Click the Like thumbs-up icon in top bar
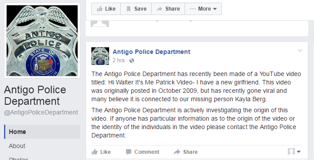Viewport: 314px width, 160px height. coord(100,9)
